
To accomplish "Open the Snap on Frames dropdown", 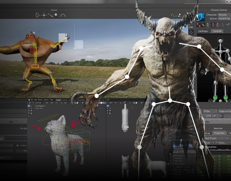I will coord(225,111).
